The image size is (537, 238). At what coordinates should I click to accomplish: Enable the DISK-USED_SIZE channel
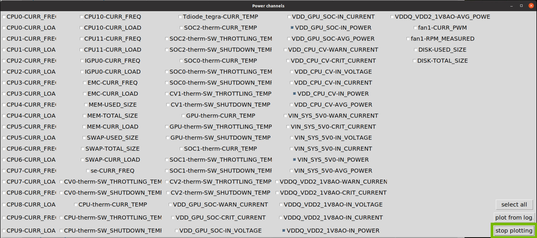coord(416,50)
